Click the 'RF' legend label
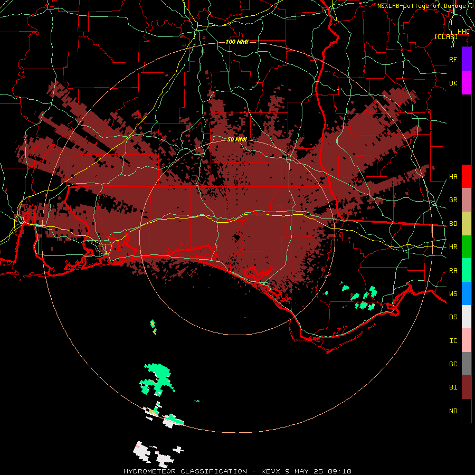475x475 pixels. pos(453,59)
